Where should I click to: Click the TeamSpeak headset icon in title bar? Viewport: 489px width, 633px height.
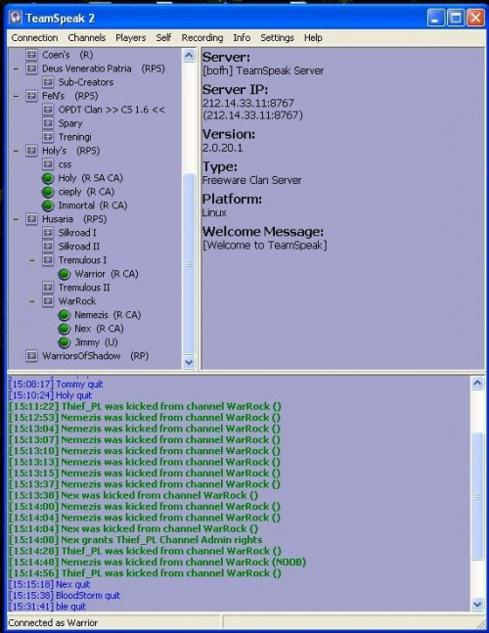(16, 18)
